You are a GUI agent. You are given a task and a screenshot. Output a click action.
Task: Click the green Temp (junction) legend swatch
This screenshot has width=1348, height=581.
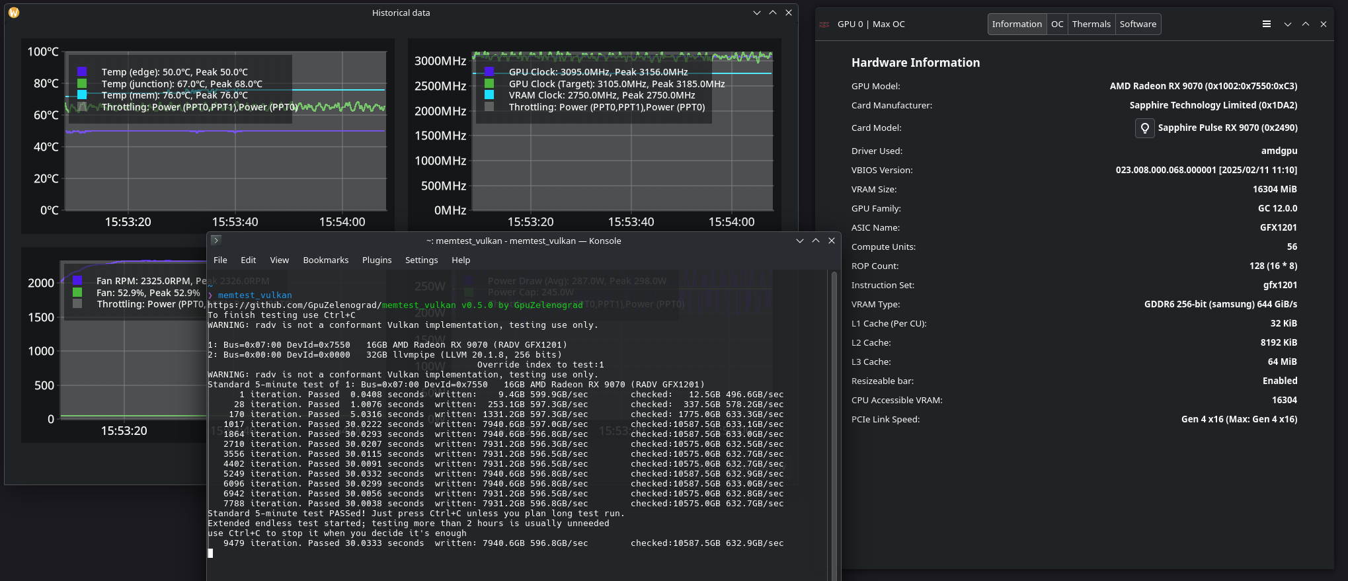point(82,83)
